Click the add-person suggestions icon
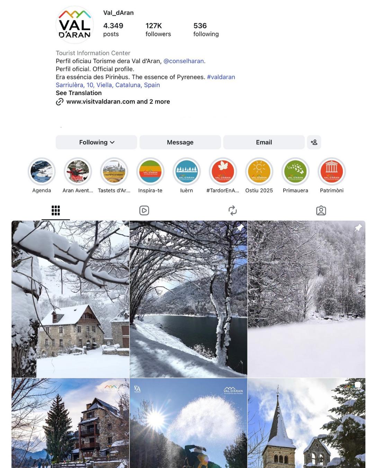 314,142
